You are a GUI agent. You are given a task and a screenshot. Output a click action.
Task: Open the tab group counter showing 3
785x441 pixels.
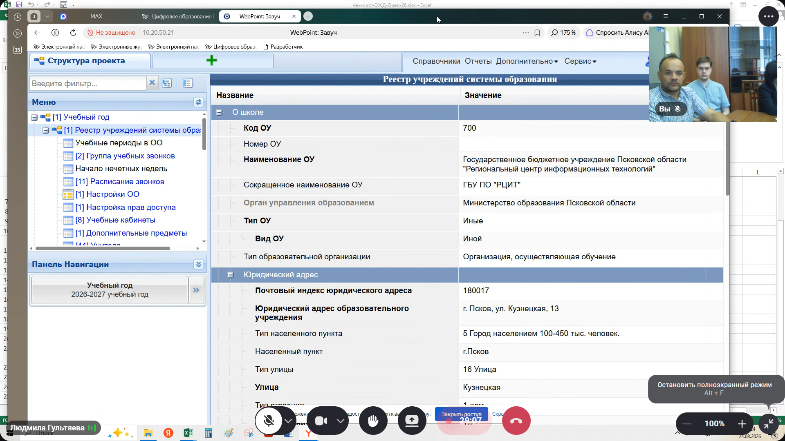click(34, 16)
